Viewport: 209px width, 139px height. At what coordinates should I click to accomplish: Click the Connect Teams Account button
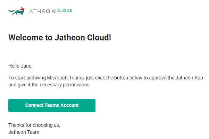52,106
